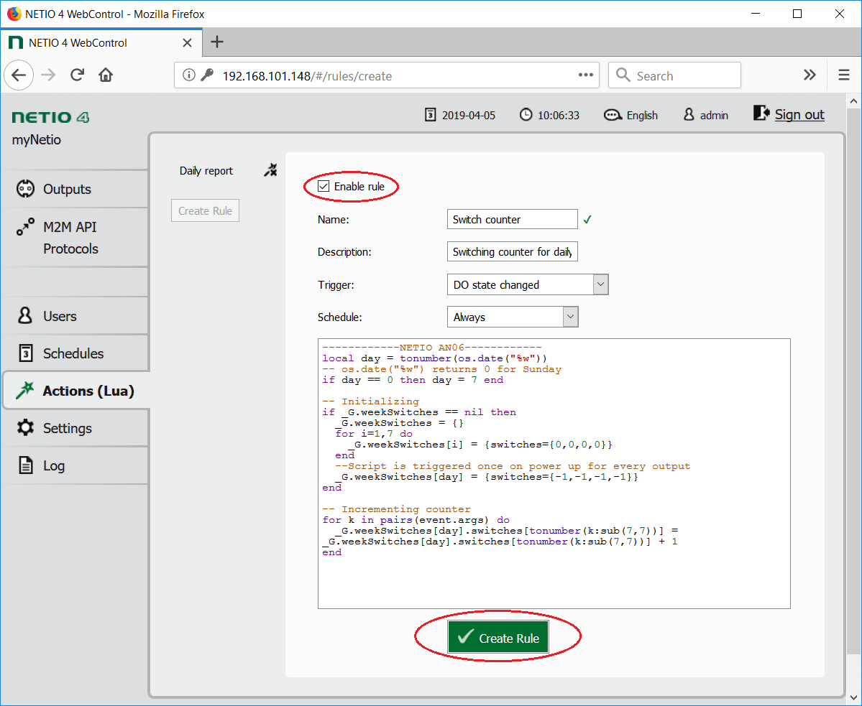The width and height of the screenshot is (862, 706).
Task: Show more toolbar items overflow chevron
Action: pos(810,75)
